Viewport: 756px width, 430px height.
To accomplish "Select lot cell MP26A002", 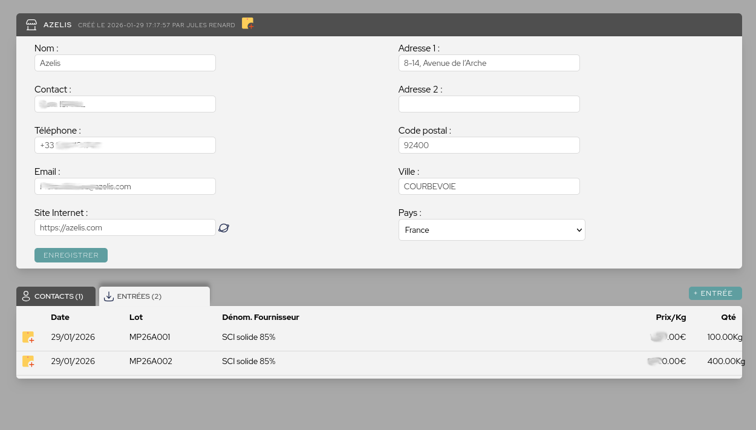I will pos(151,361).
